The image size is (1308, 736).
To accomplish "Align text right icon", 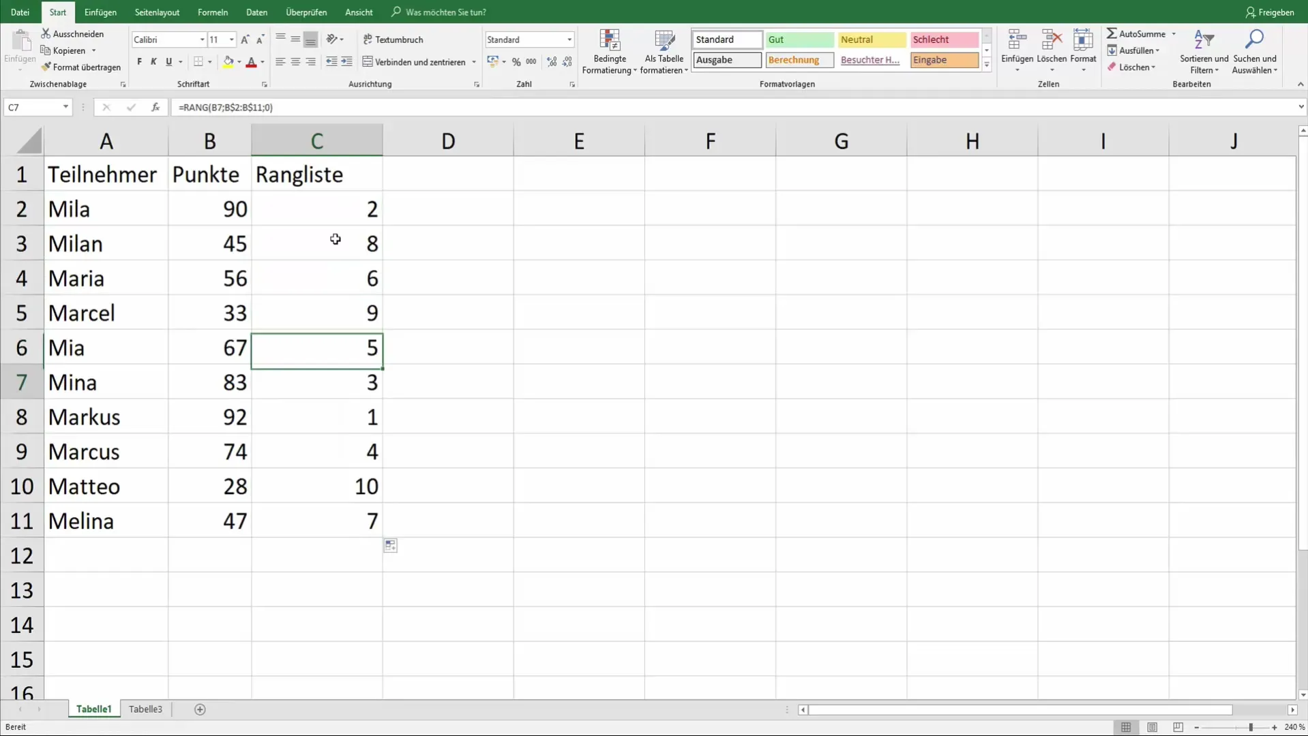I will (x=310, y=61).
